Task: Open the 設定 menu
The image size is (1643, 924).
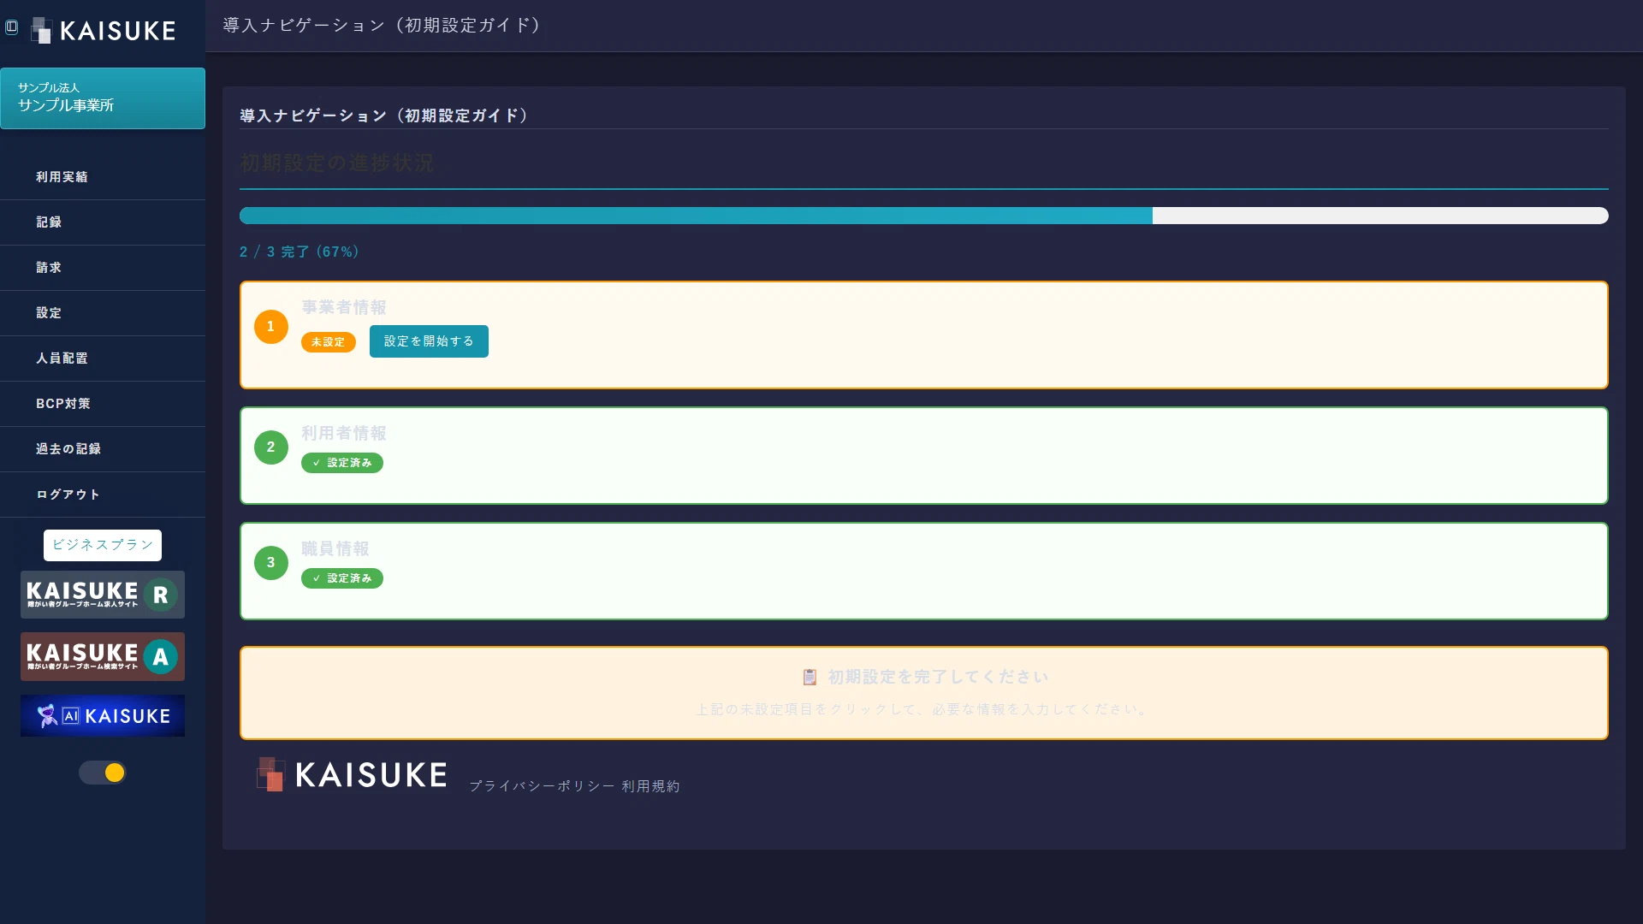Action: (x=103, y=313)
